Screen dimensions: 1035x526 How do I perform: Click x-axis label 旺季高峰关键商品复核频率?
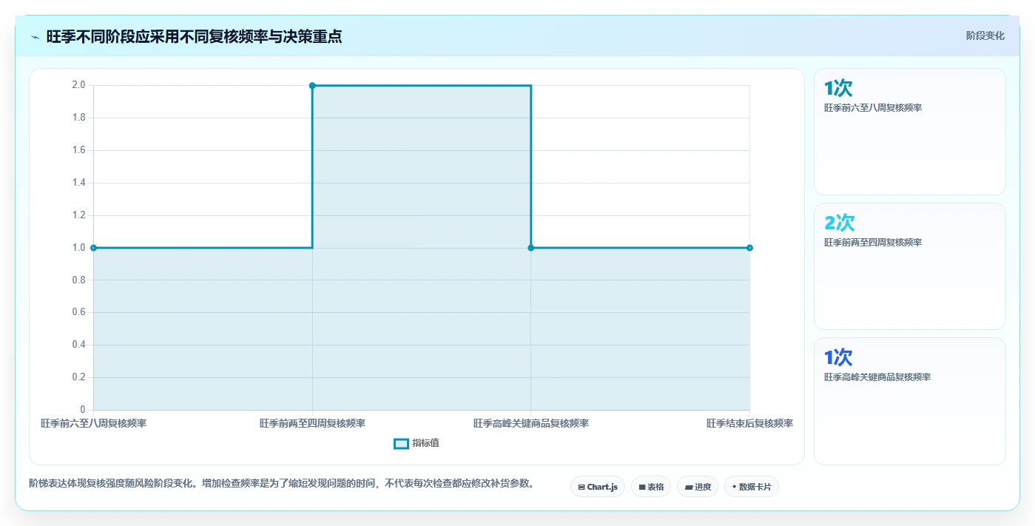(531, 423)
